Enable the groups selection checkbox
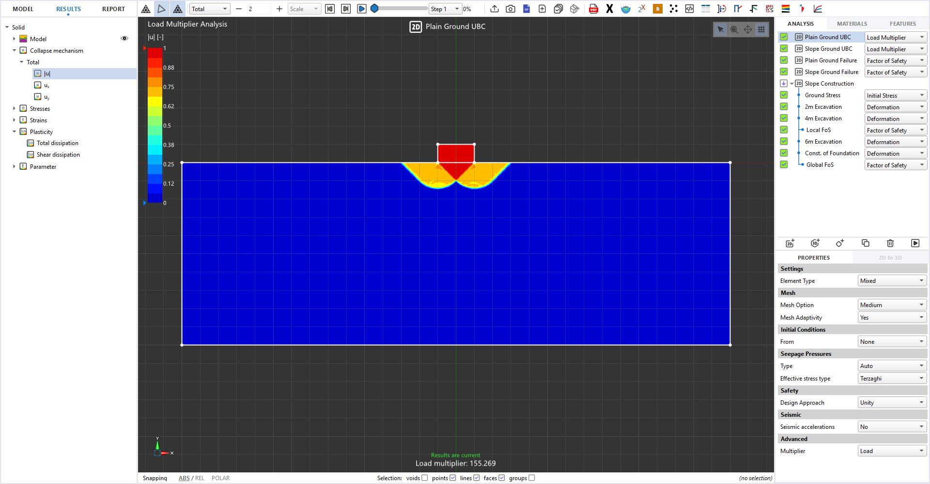The height and width of the screenshot is (484, 930). coord(532,478)
